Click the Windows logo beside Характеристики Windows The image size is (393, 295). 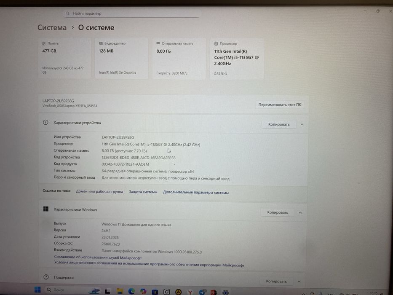46,209
